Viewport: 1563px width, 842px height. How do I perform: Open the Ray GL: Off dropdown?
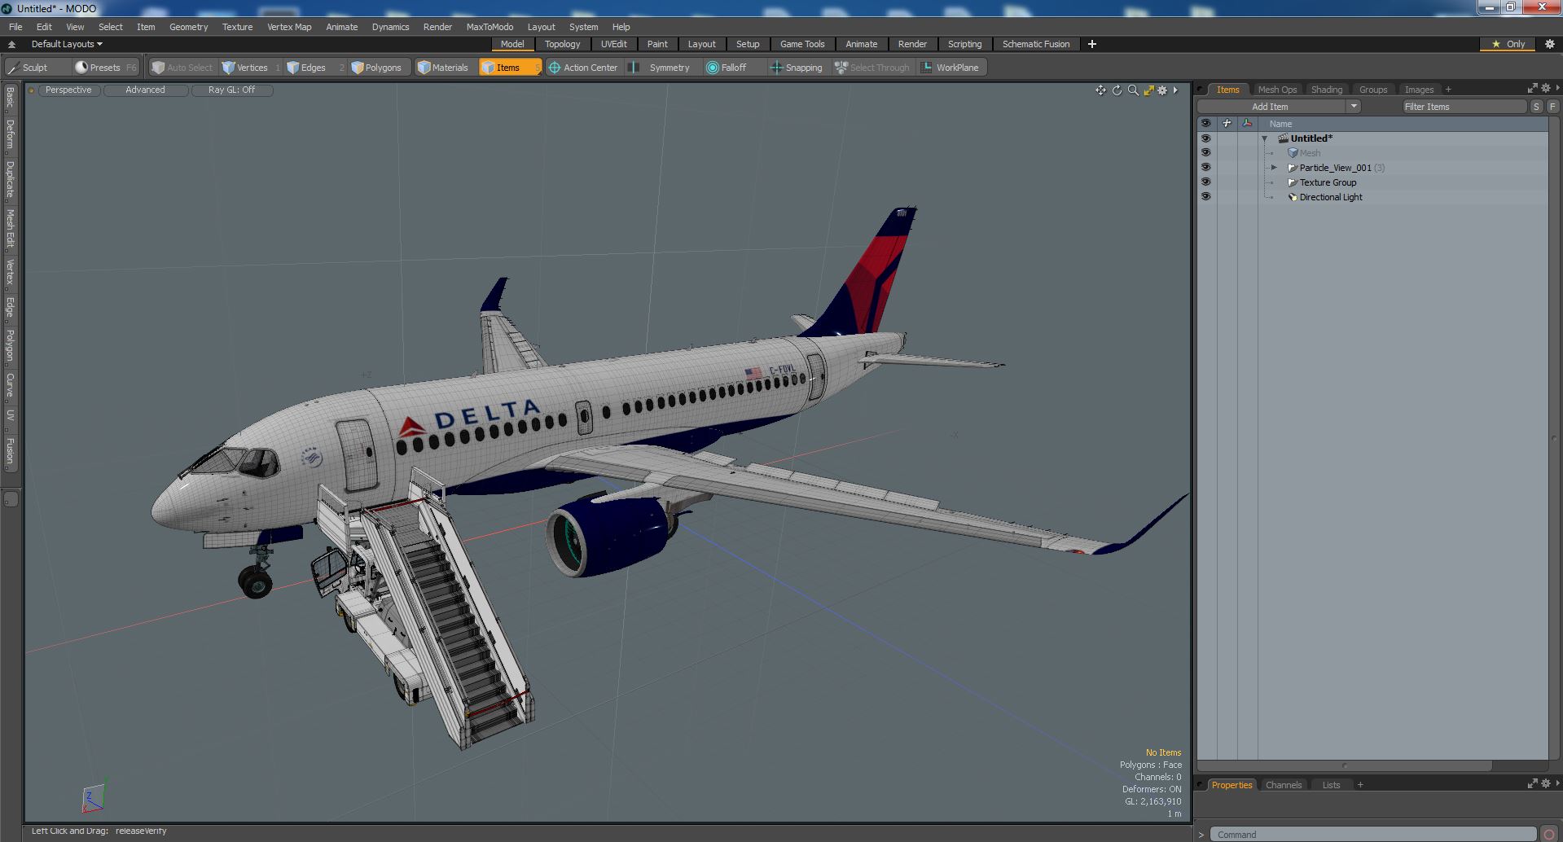pos(231,90)
